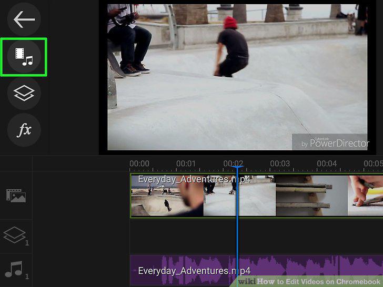Jump to 00:03 on the timeline ruler

[280, 163]
